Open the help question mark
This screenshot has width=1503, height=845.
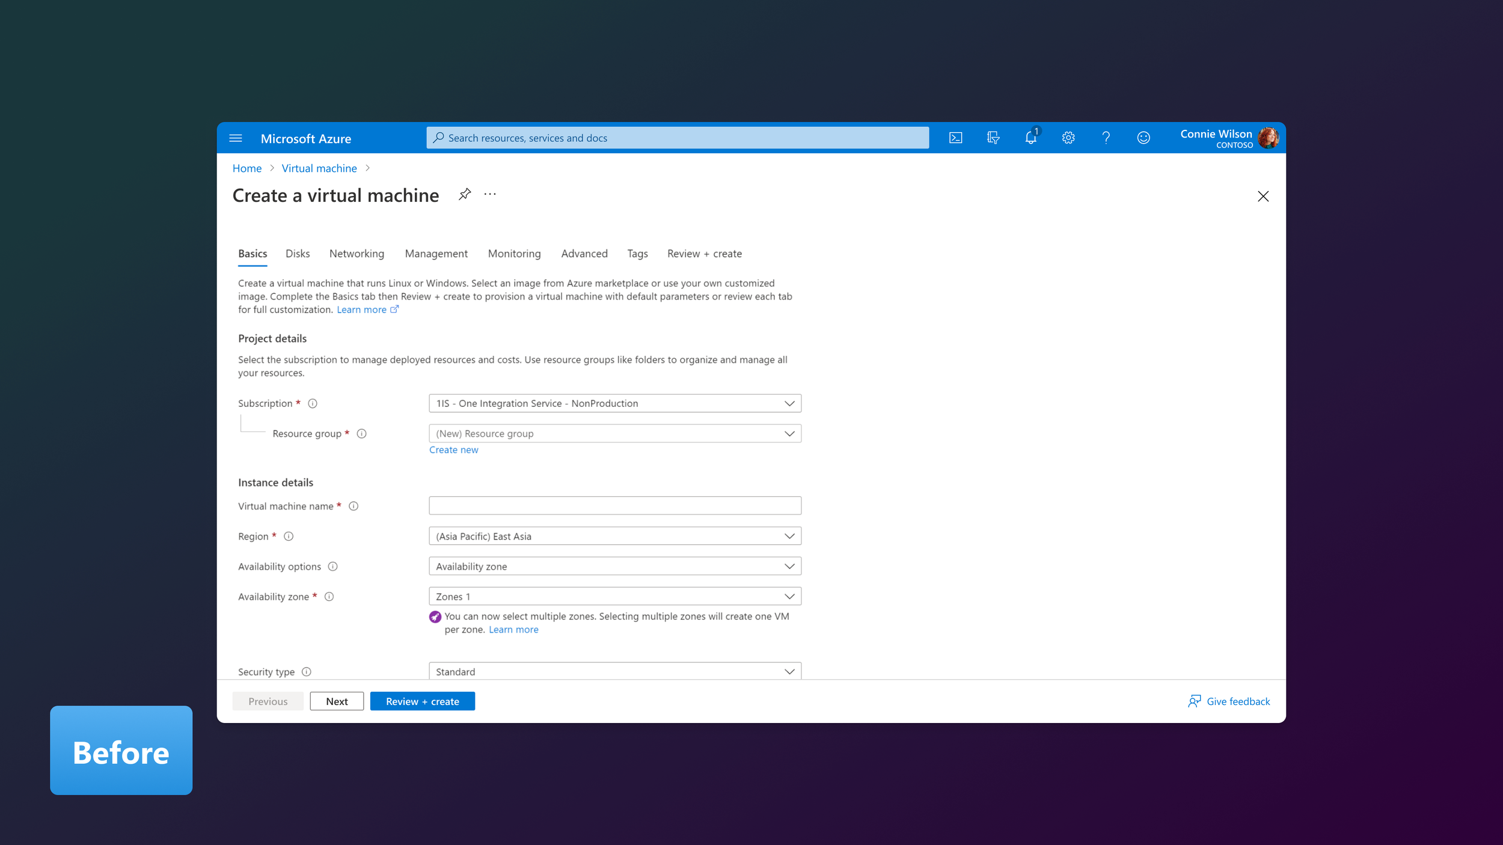(x=1106, y=138)
